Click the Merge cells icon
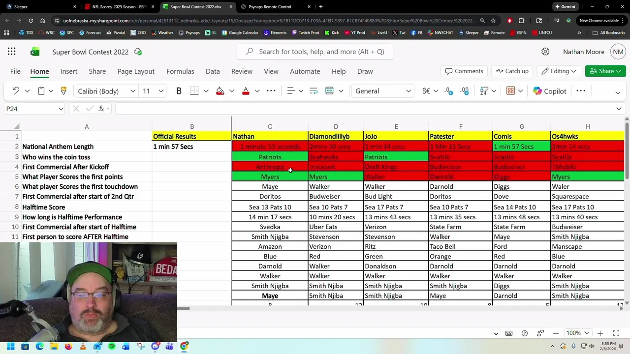Viewport: 630px width, 354px height. click(329, 91)
